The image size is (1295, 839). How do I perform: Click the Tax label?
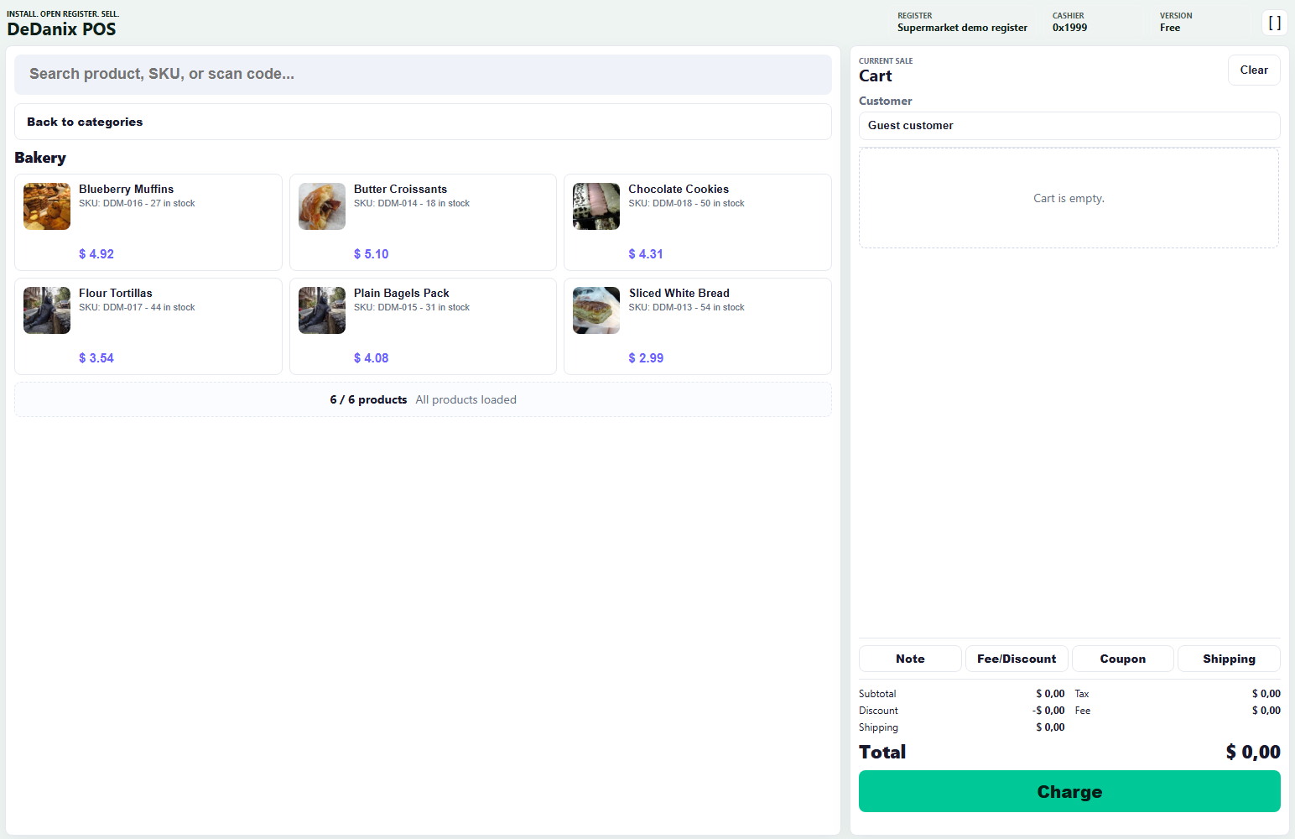1082,694
